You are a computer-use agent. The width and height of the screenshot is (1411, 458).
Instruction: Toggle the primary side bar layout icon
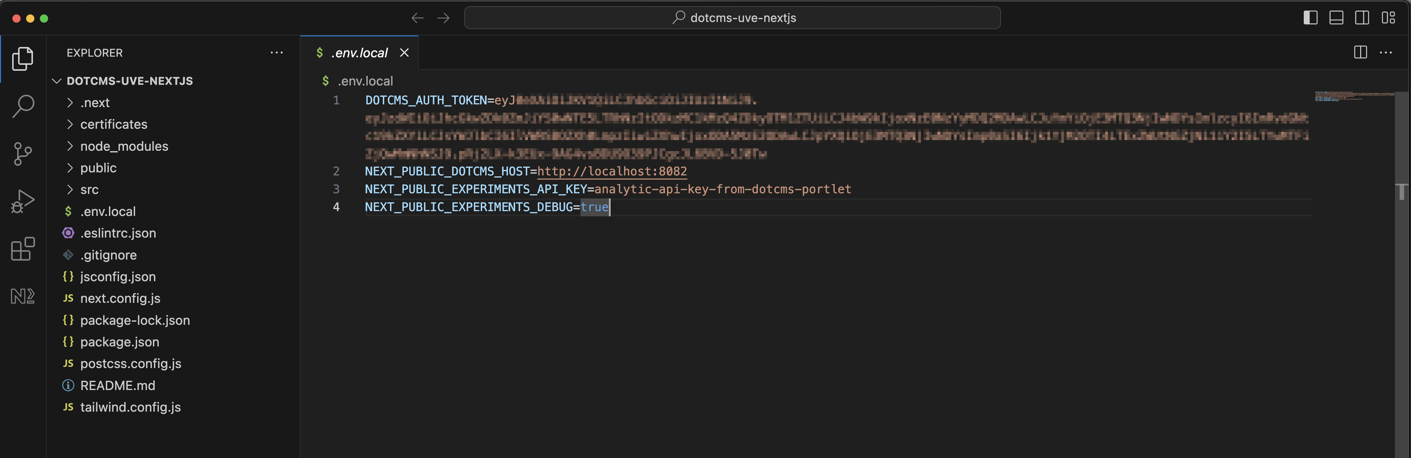coord(1310,18)
